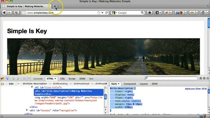Open the SEO toolbar dropdown arrow

click(x=185, y=13)
